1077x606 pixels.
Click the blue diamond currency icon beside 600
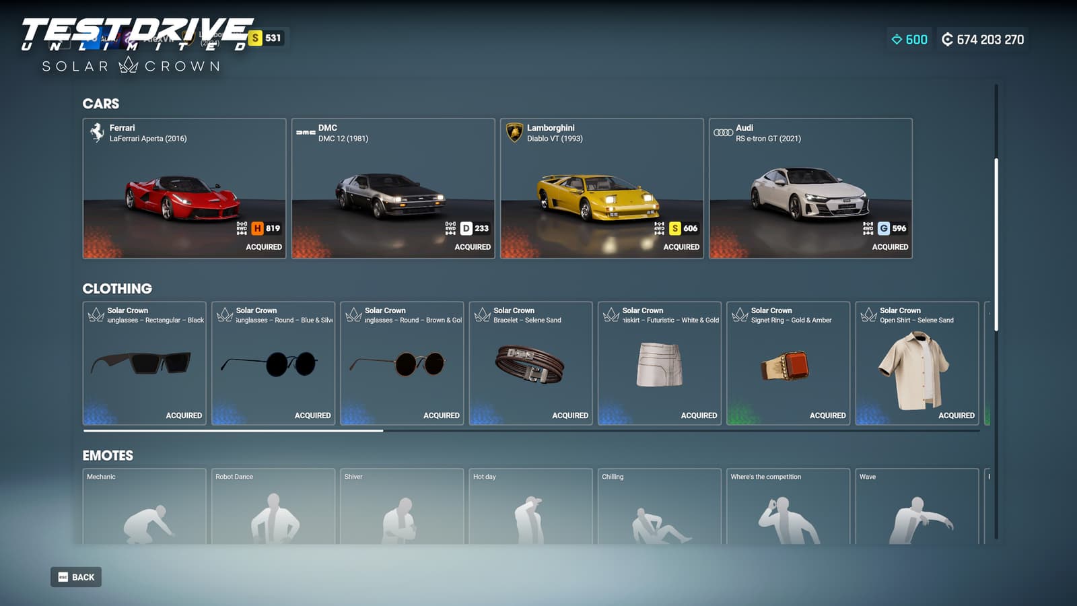click(x=897, y=40)
